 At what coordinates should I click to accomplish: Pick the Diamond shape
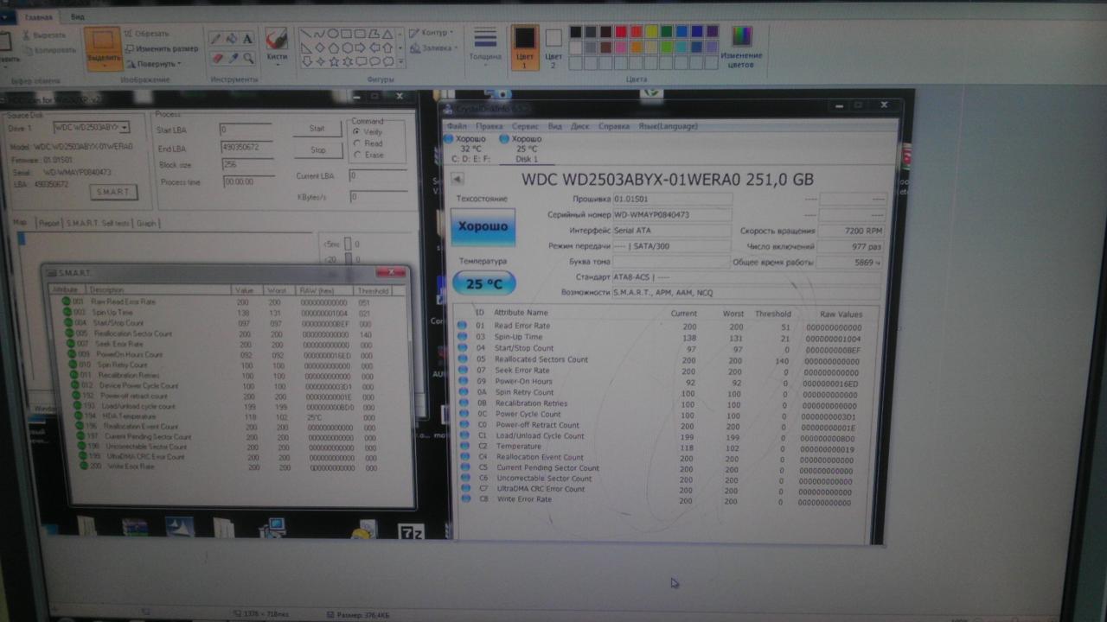click(x=320, y=48)
